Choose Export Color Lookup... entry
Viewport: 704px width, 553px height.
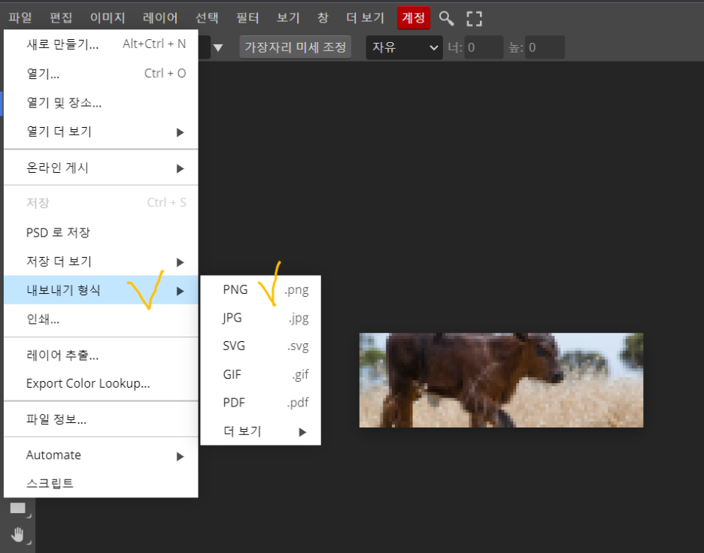click(x=101, y=383)
